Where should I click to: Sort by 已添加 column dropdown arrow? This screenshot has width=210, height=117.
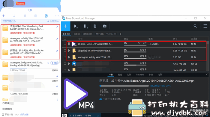[x=199, y=39]
